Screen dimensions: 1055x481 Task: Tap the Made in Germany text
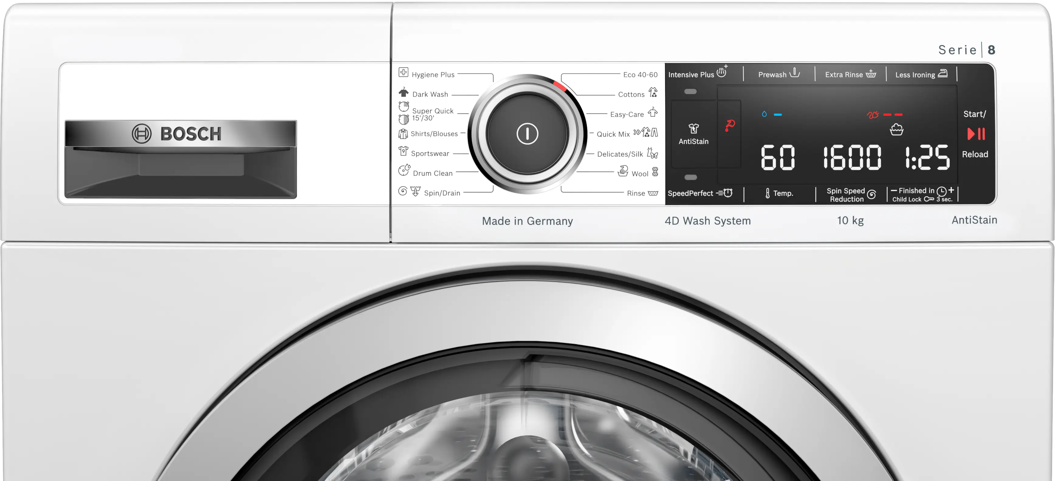click(x=527, y=221)
